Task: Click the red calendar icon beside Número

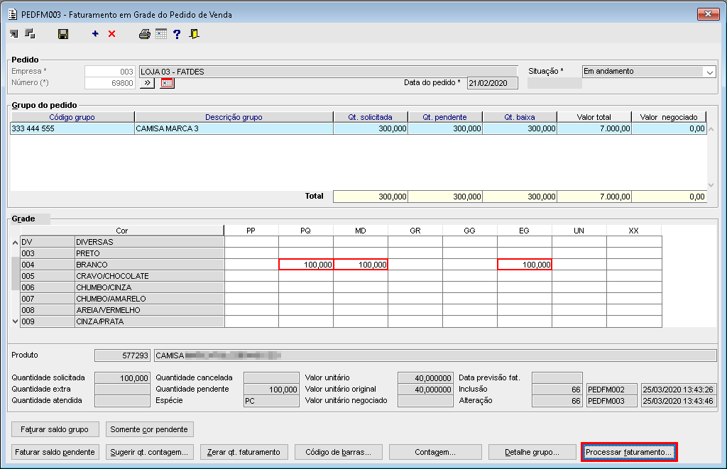Action: pyautogui.click(x=167, y=83)
